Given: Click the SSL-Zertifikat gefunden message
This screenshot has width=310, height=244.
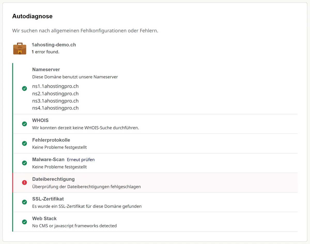Looking at the screenshot, I should [x=87, y=206].
